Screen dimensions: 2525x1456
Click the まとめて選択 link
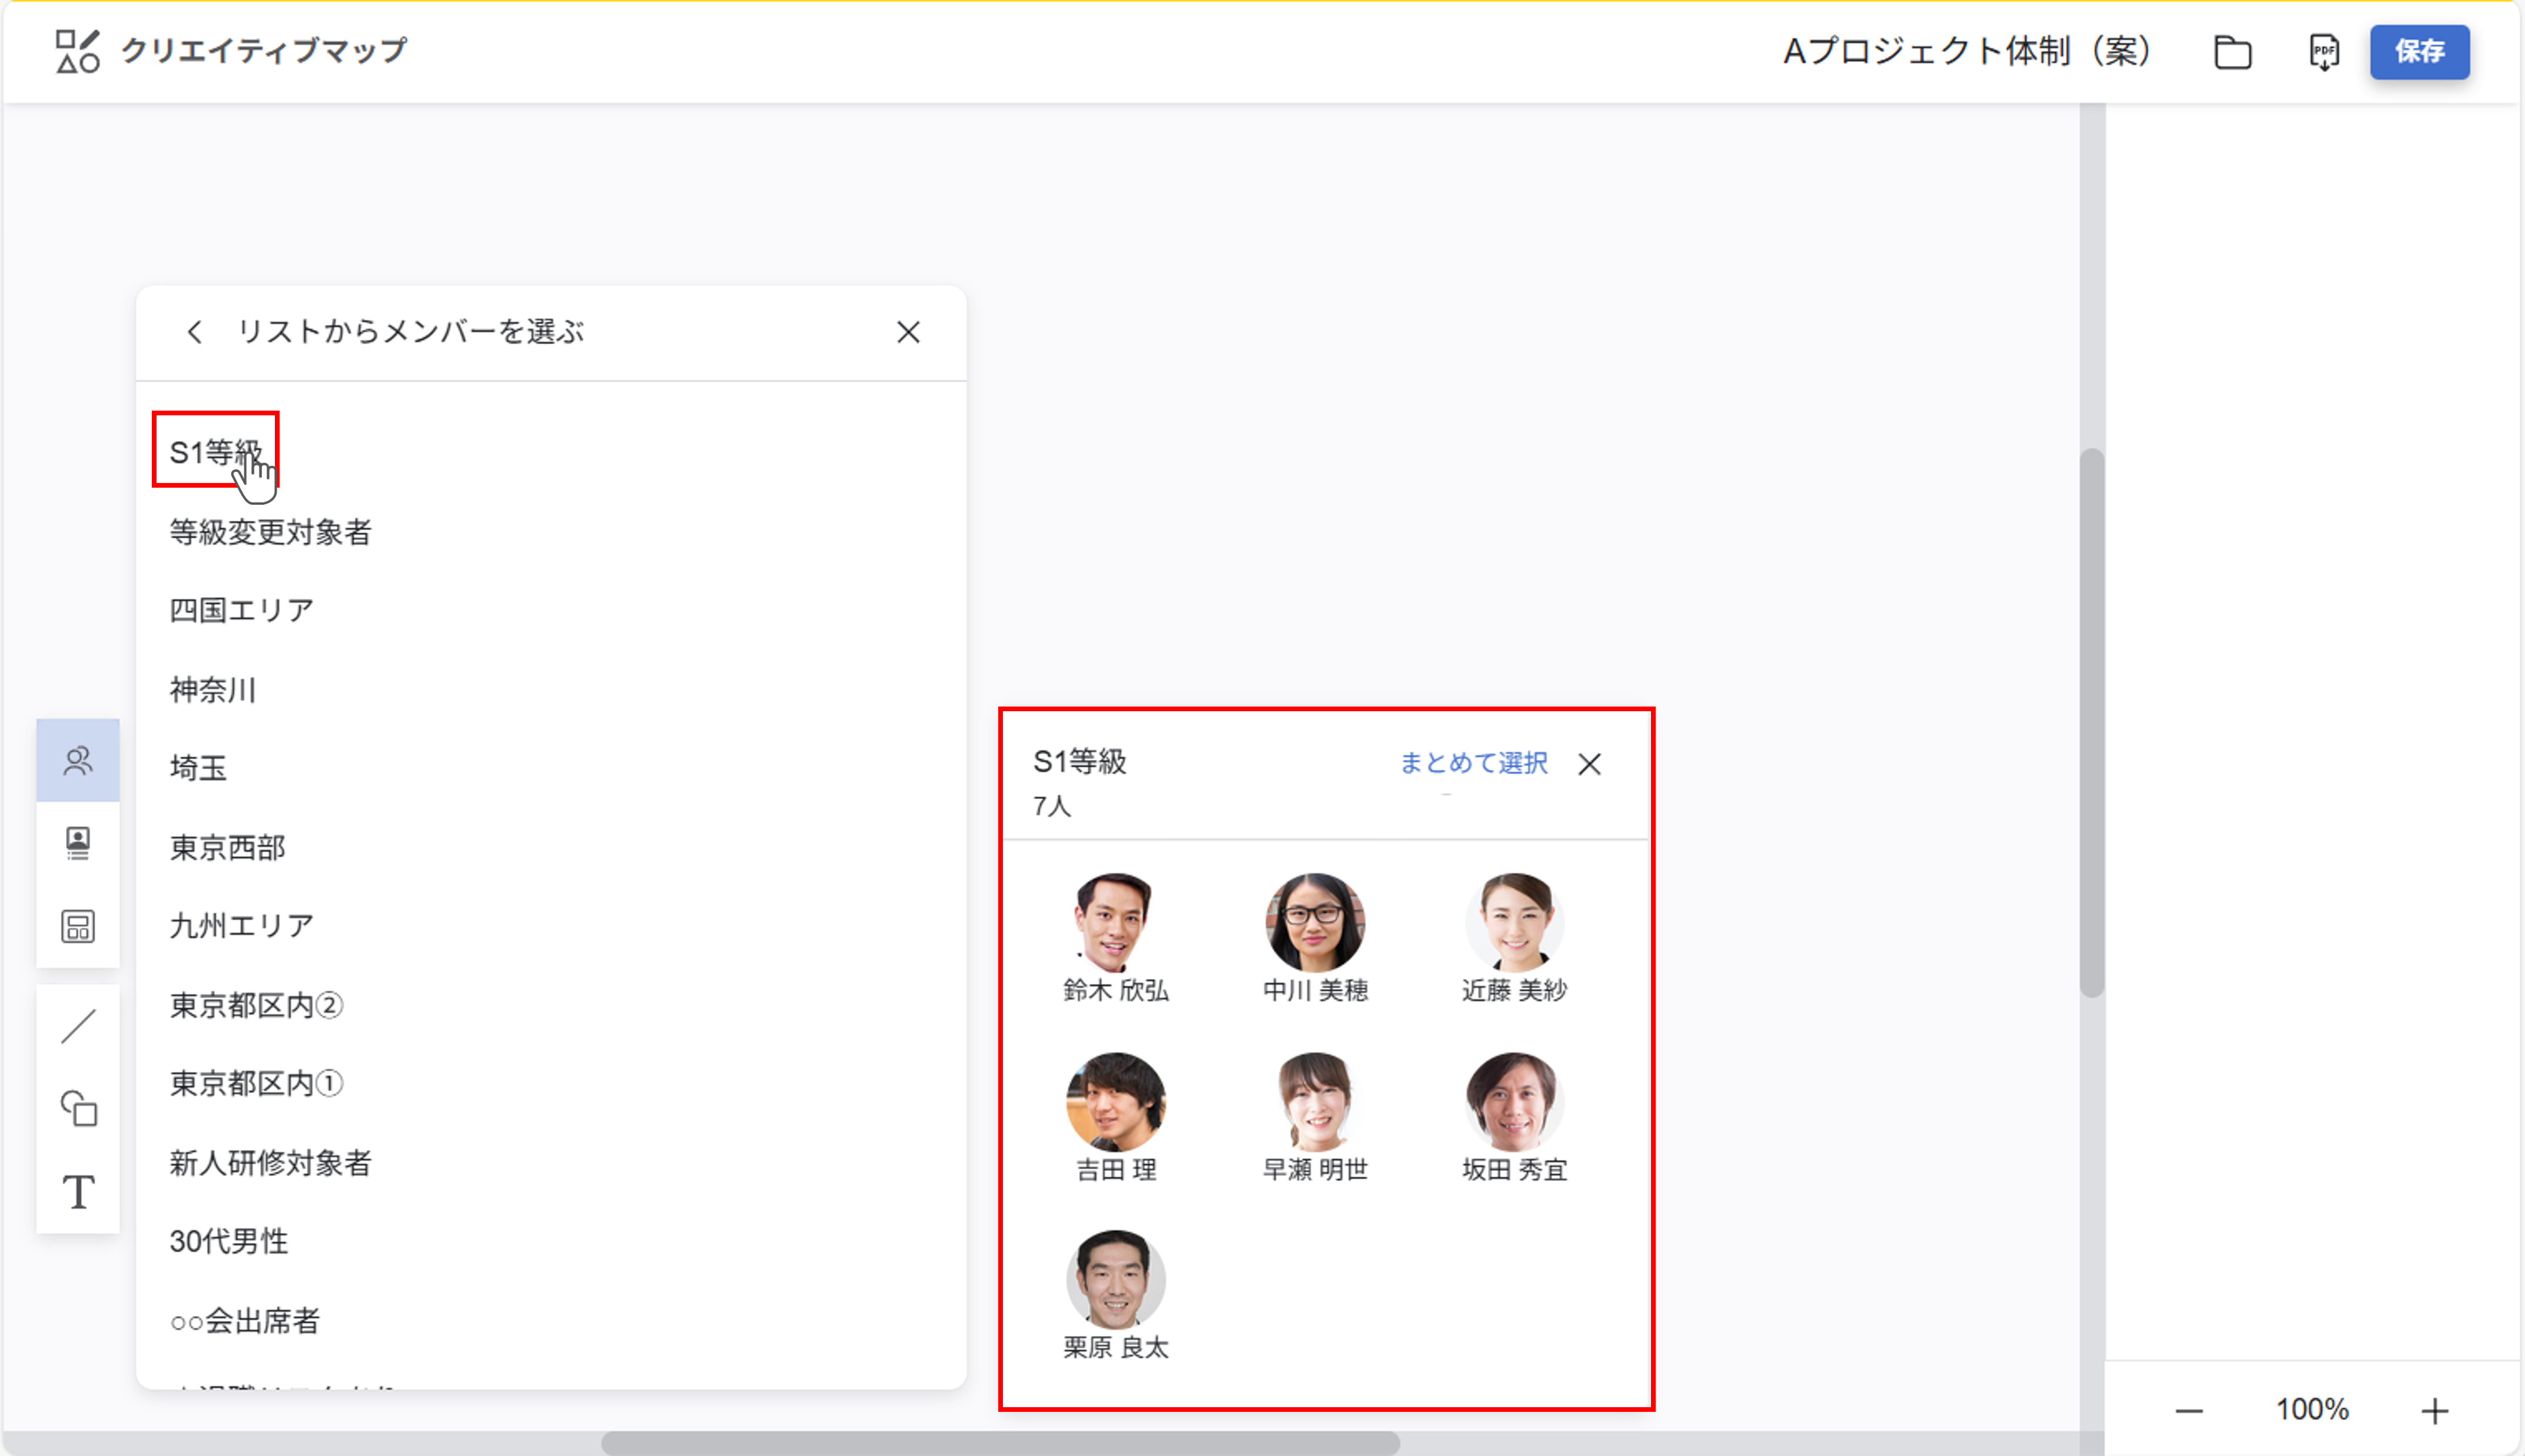(1473, 764)
